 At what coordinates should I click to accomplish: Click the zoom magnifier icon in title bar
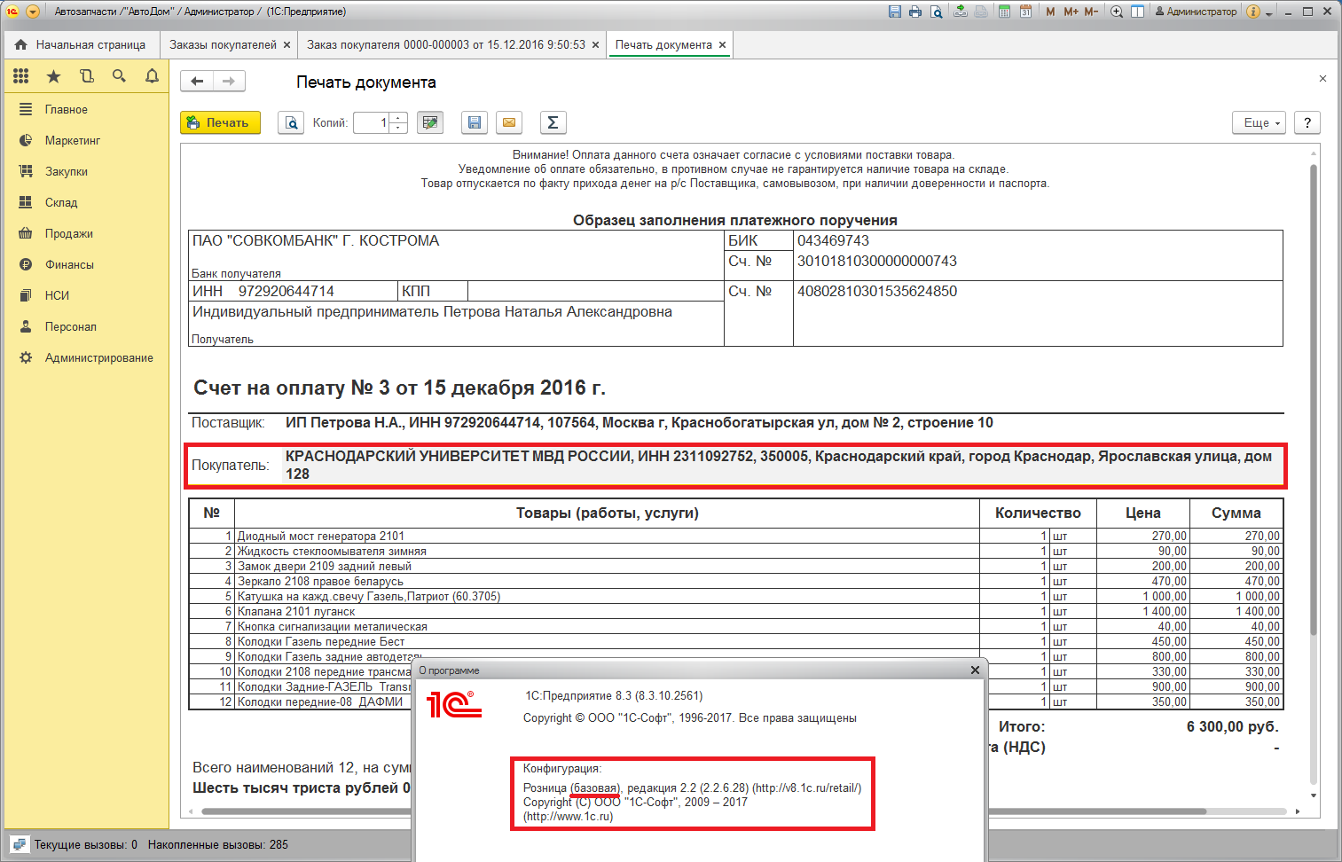point(1117,12)
